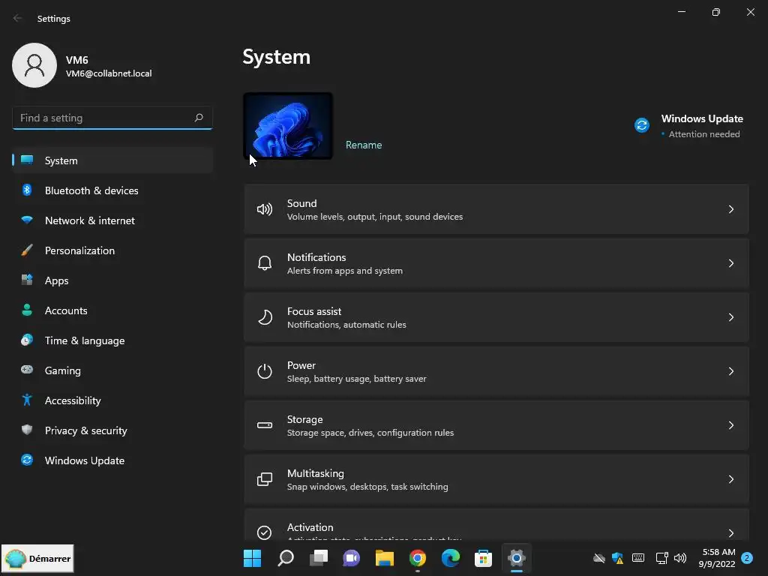Open the Chat app on the taskbar
Image resolution: width=768 pixels, height=576 pixels.
[x=351, y=558]
